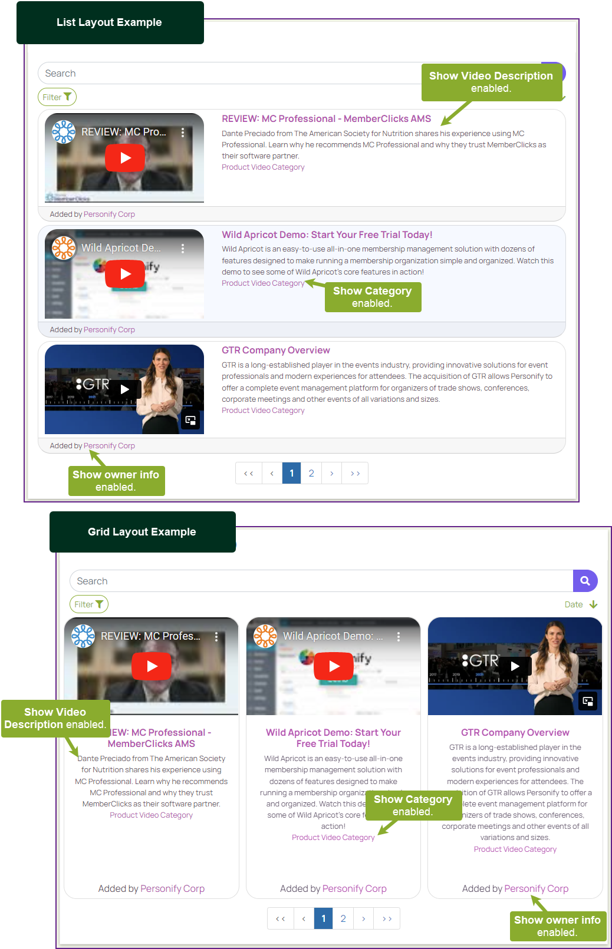
Task: Click the picture-in-picture icon on grid GTR video
Action: 588,701
